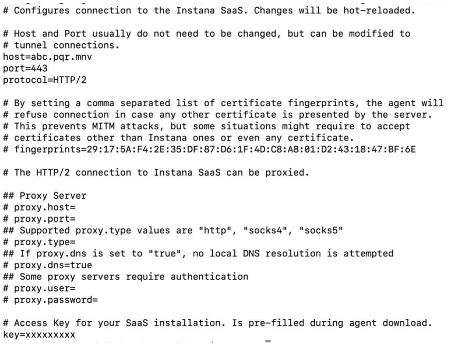Click the protocol=HTTP/2 setting line

(x=45, y=80)
